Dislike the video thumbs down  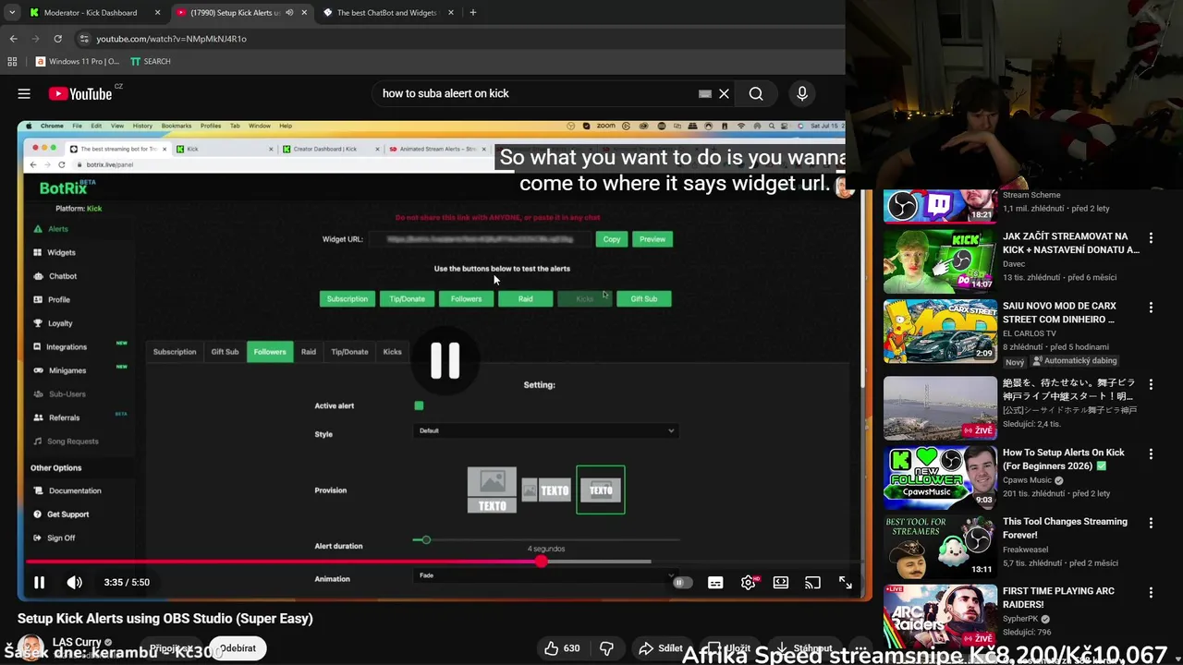pos(606,648)
